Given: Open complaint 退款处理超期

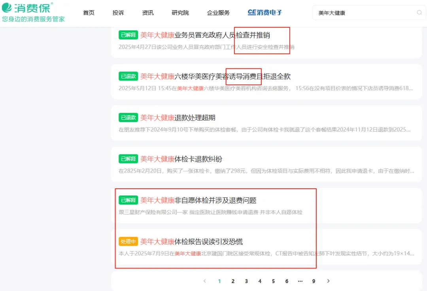Looking at the screenshot, I should click(x=178, y=118).
